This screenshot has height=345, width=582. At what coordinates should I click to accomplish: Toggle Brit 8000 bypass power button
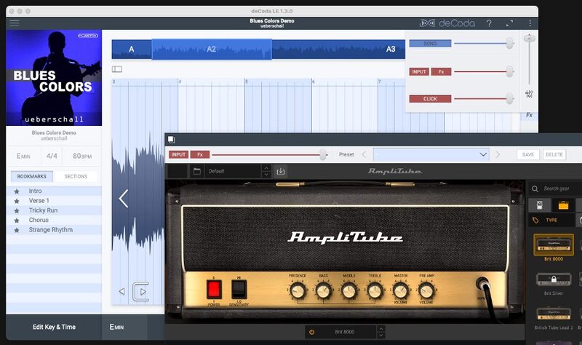[x=311, y=332]
